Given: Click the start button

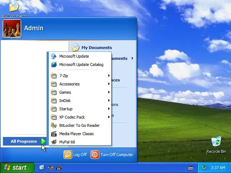Looking at the screenshot, I should [x=17, y=168].
